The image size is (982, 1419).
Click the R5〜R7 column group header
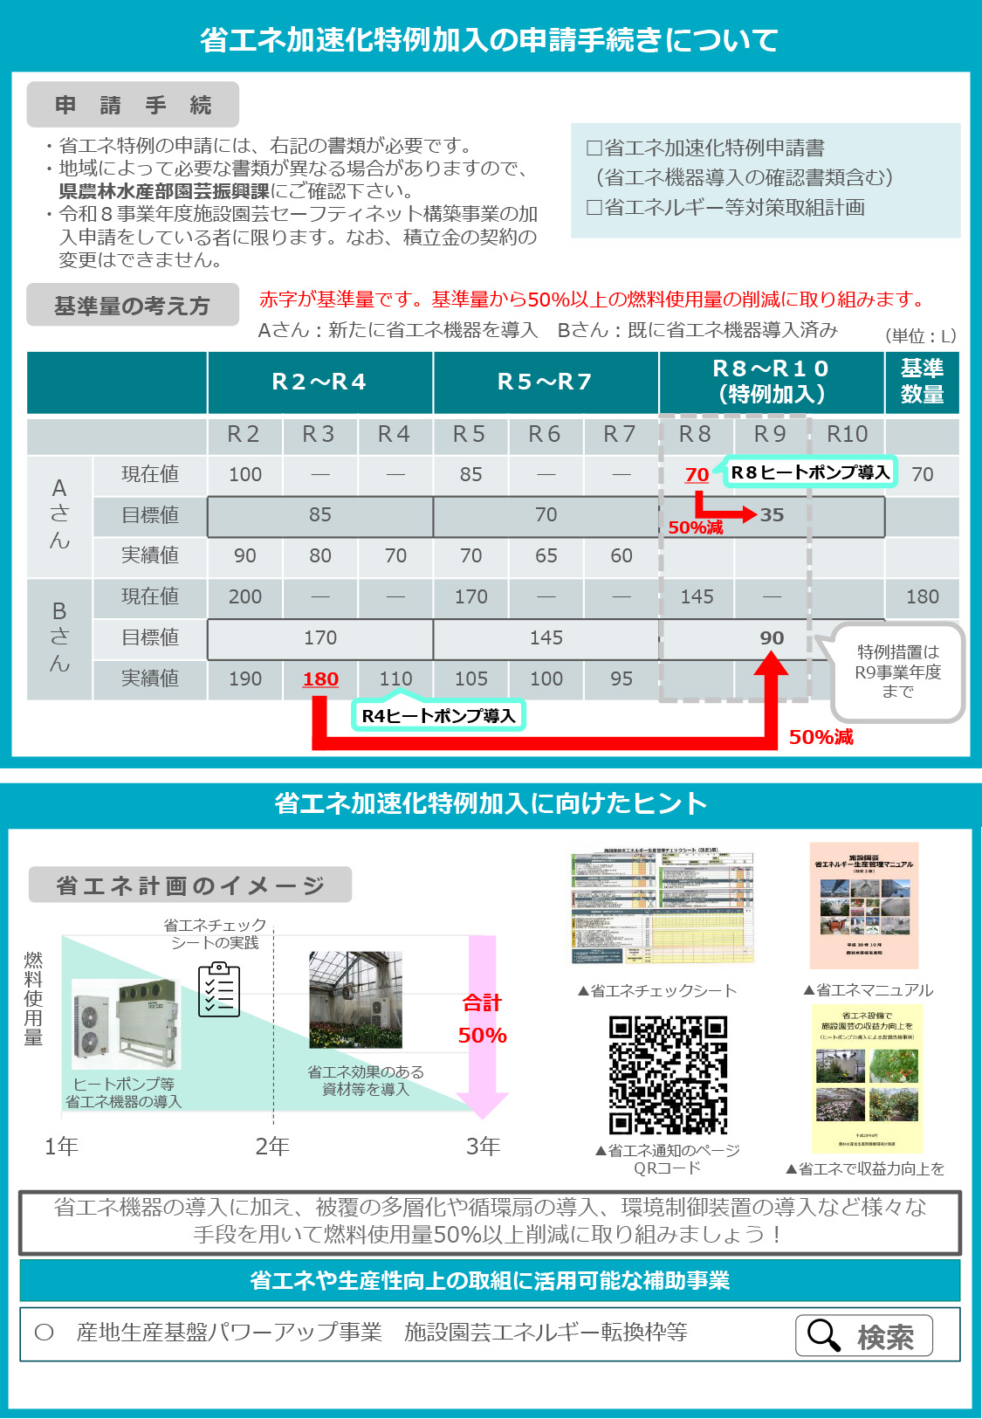[x=546, y=382]
